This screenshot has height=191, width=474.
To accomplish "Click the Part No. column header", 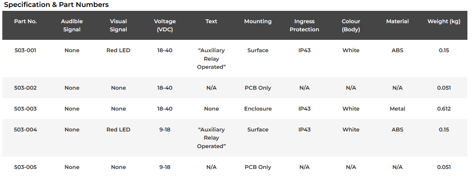I will (25, 21).
